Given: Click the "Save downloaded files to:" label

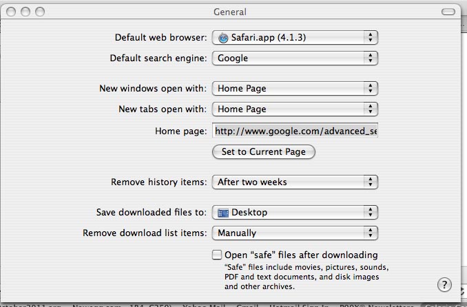Looking at the screenshot, I should point(152,212).
